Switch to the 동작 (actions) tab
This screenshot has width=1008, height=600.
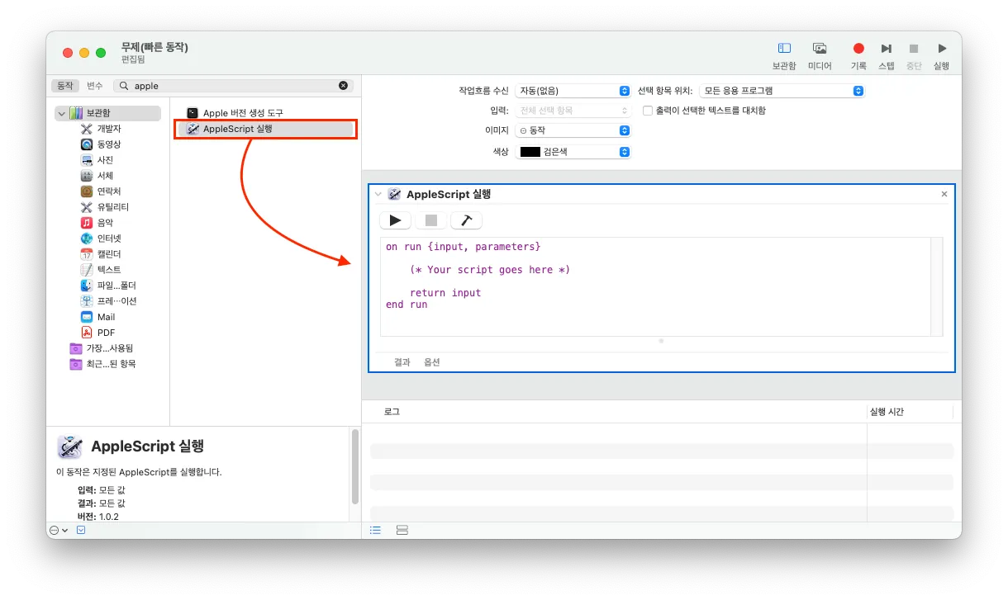pyautogui.click(x=64, y=86)
